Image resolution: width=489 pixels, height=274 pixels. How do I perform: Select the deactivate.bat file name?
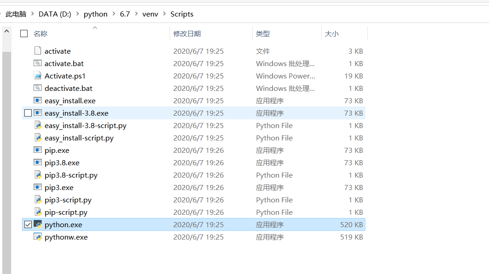(68, 88)
